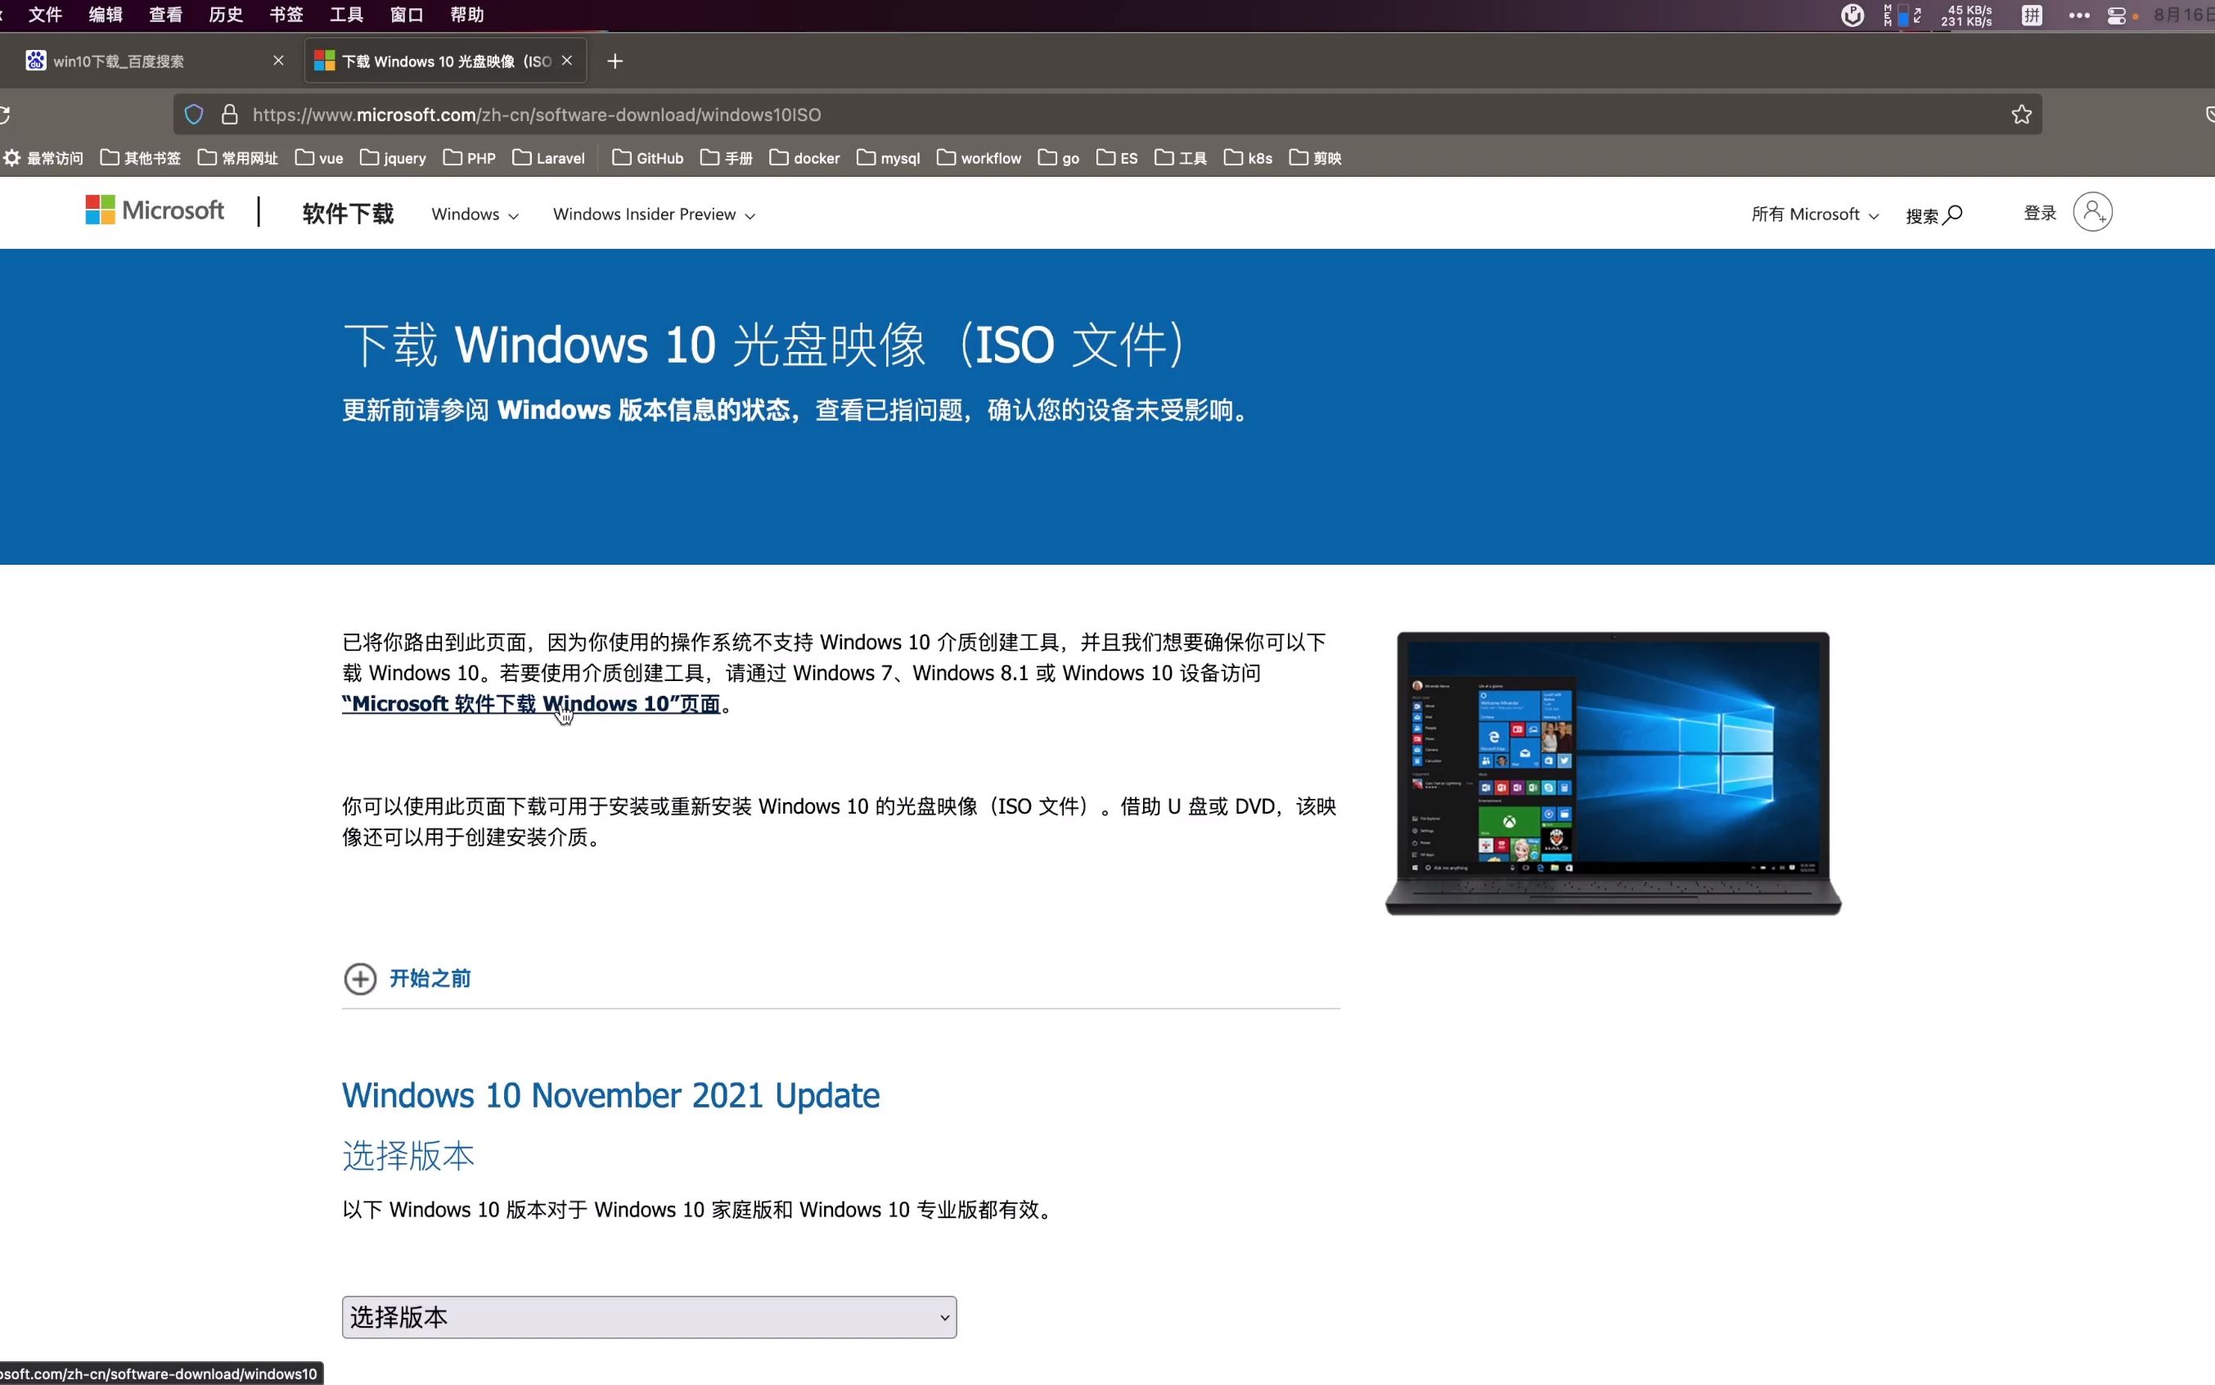This screenshot has height=1385, width=2215.
Task: Expand the 开始之前 section
Action: point(407,978)
